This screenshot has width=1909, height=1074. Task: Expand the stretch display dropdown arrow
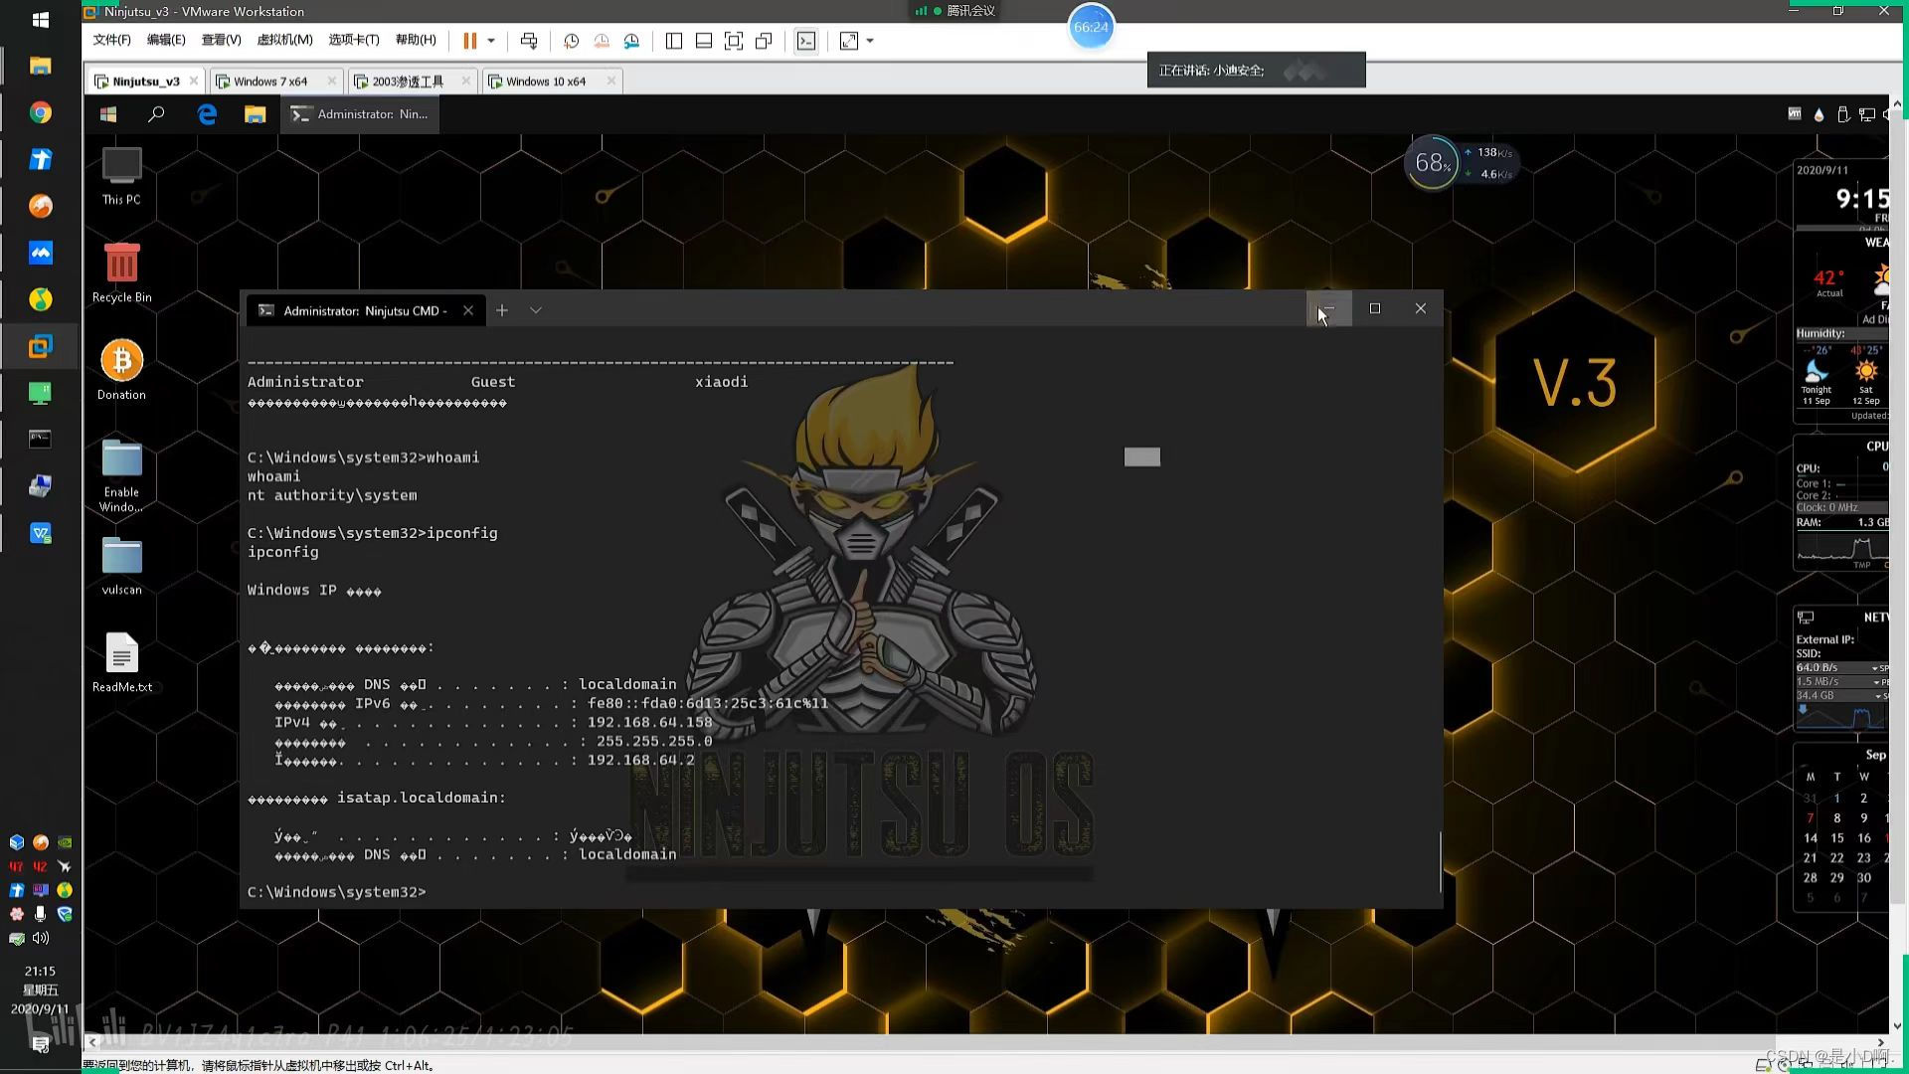click(870, 41)
